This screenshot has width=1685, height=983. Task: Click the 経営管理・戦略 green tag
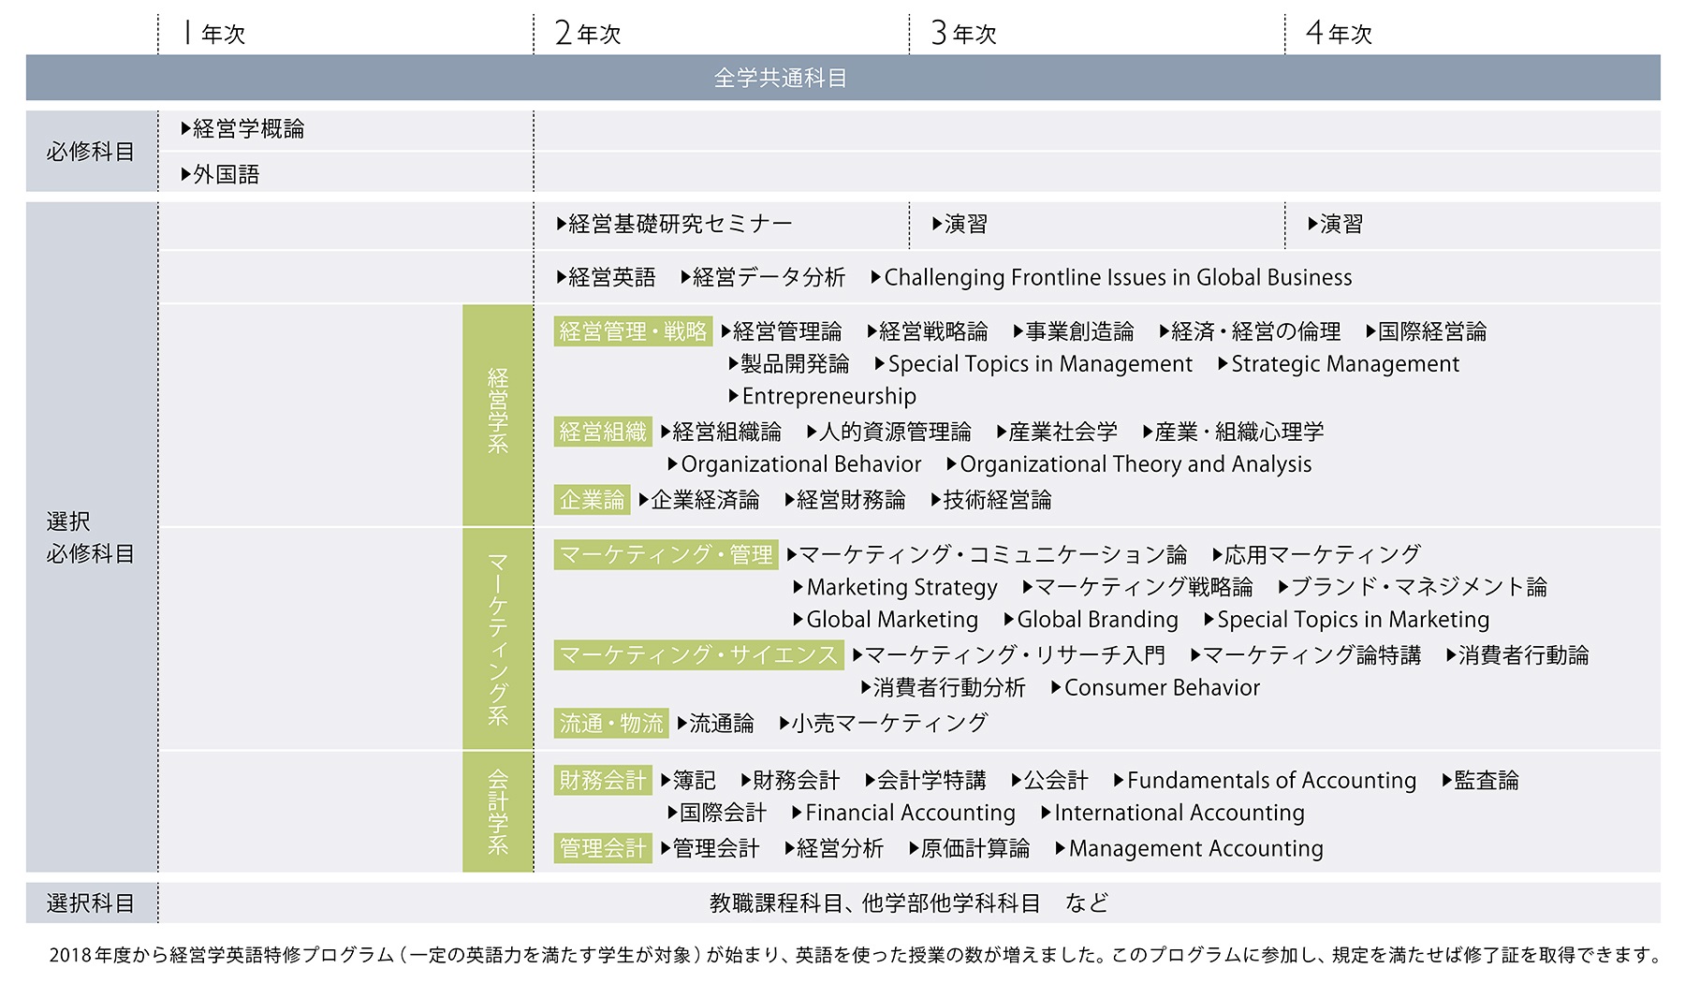(x=633, y=331)
